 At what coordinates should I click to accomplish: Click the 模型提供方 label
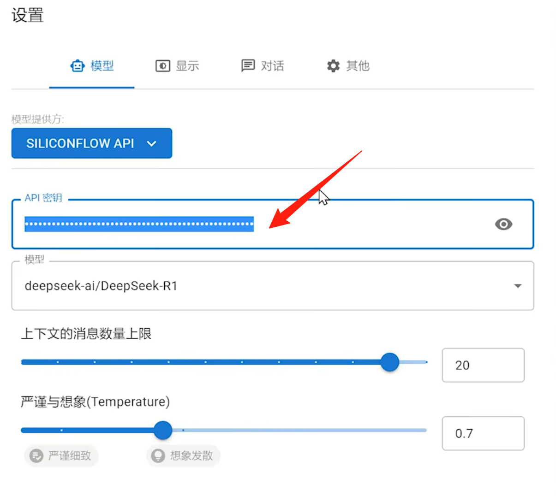(x=38, y=119)
